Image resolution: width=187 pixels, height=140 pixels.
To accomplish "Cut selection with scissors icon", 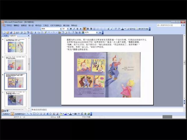I will coord(35,32).
